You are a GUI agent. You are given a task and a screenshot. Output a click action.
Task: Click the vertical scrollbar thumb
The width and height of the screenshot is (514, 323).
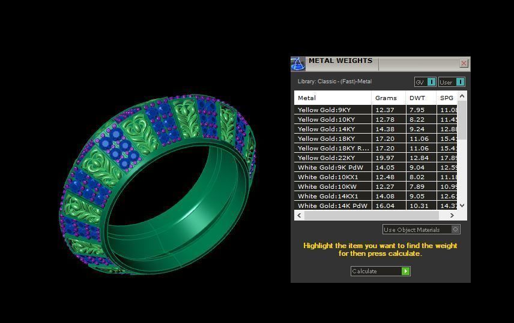pos(462,120)
